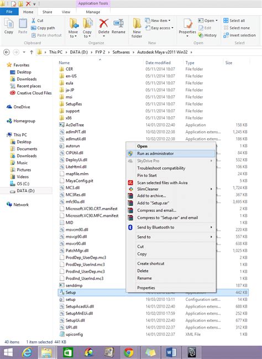This screenshot has width=262, height=359.
Task: Click the Edit button in the Open group
Action: 205,28
